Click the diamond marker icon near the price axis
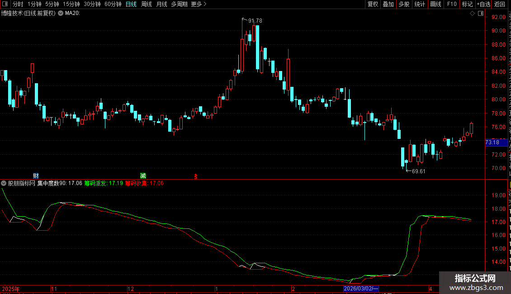 472,14
